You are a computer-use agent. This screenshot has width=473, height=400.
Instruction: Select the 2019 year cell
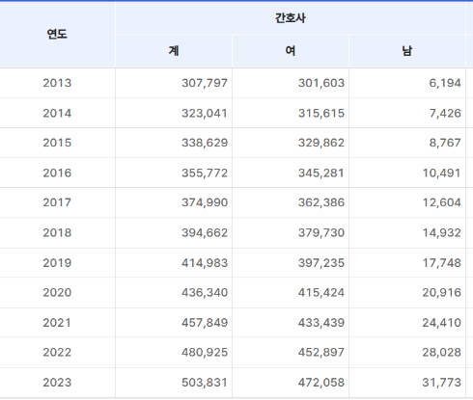57,263
